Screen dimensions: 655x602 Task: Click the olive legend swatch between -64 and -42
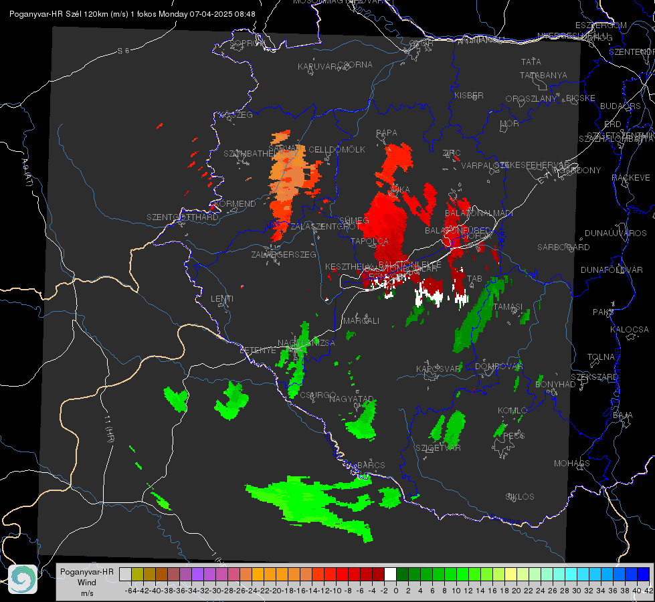click(x=137, y=574)
